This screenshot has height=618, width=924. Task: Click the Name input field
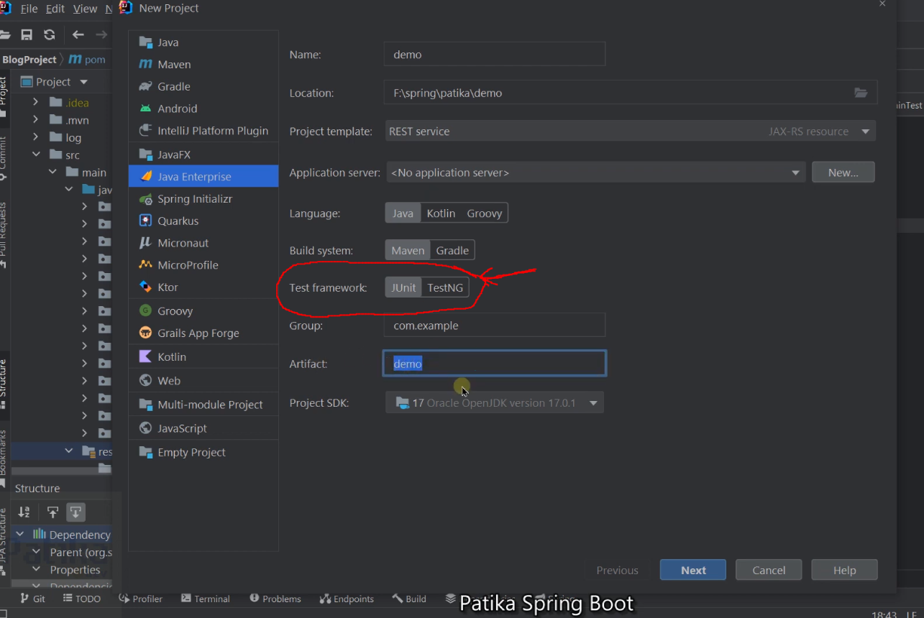pyautogui.click(x=495, y=54)
